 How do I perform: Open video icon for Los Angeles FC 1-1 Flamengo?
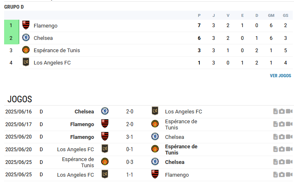[x=289, y=175]
